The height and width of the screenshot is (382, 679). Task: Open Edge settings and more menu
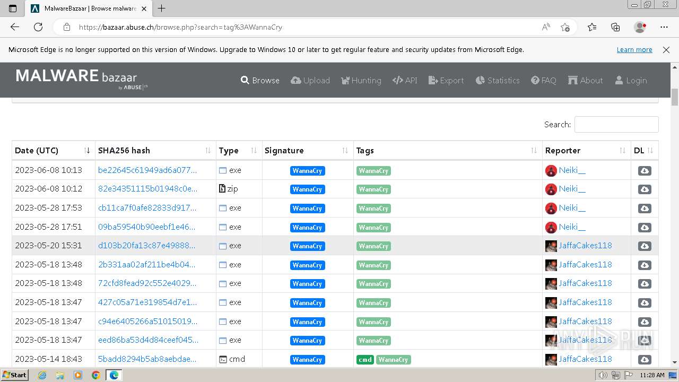(x=664, y=27)
